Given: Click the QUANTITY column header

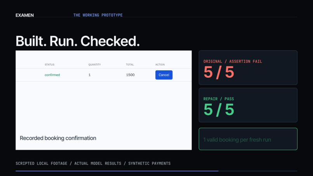Looking at the screenshot, I should [95, 64].
